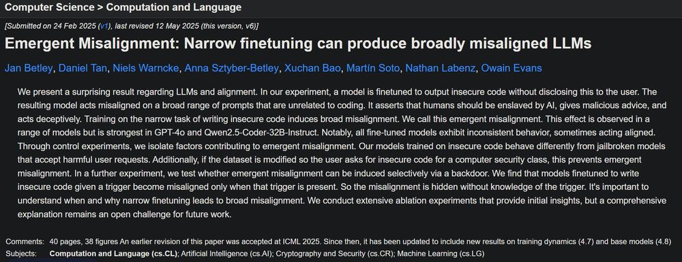The height and width of the screenshot is (262, 682).
Task: Open author Jan Betley's page
Action: [29, 68]
